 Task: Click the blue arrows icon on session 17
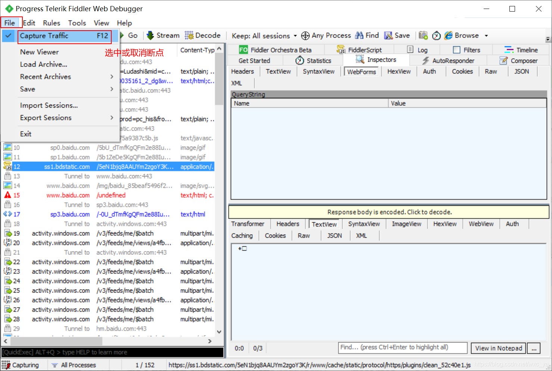click(x=7, y=214)
